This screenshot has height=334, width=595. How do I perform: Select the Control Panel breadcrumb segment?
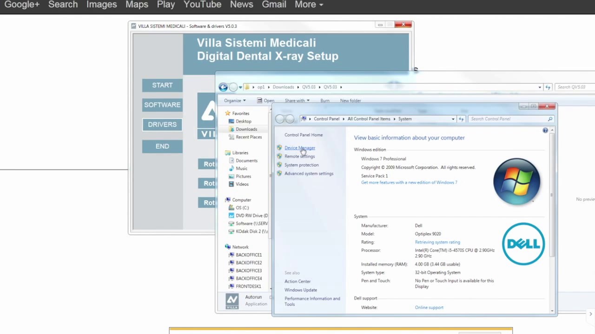[326, 119]
